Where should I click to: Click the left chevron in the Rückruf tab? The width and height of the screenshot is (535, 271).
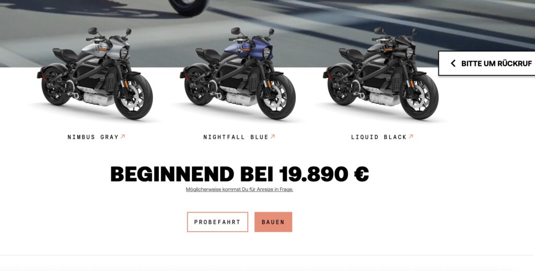coord(453,63)
